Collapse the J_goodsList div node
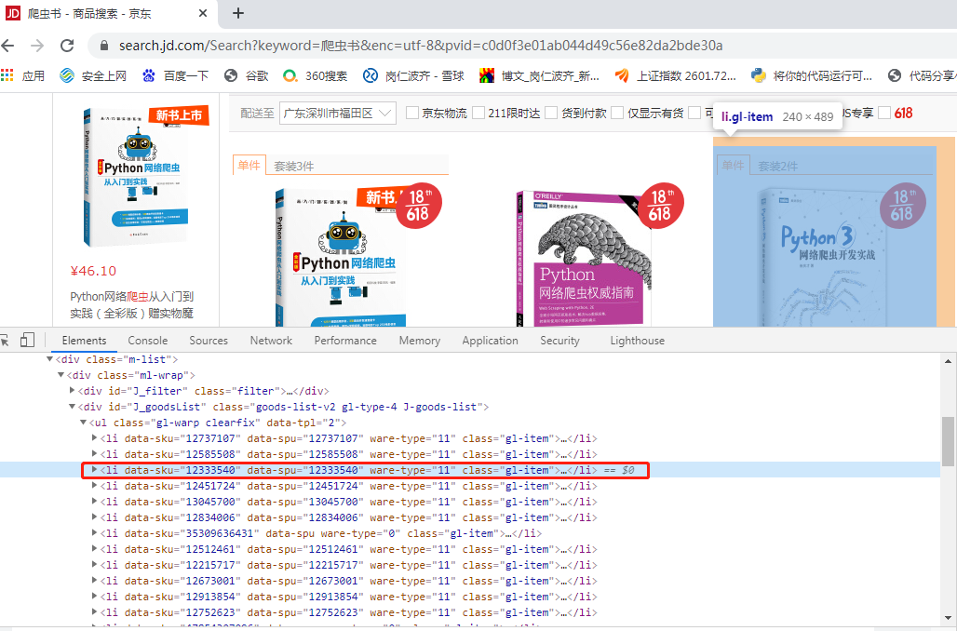Image resolution: width=957 pixels, height=631 pixels. coord(72,407)
